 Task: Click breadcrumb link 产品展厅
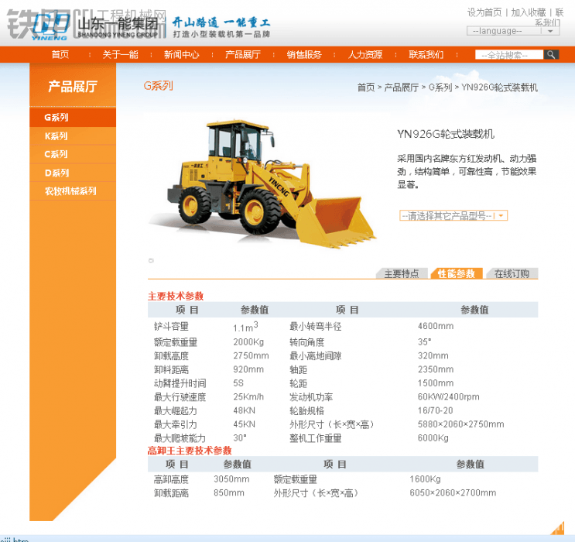click(x=401, y=87)
